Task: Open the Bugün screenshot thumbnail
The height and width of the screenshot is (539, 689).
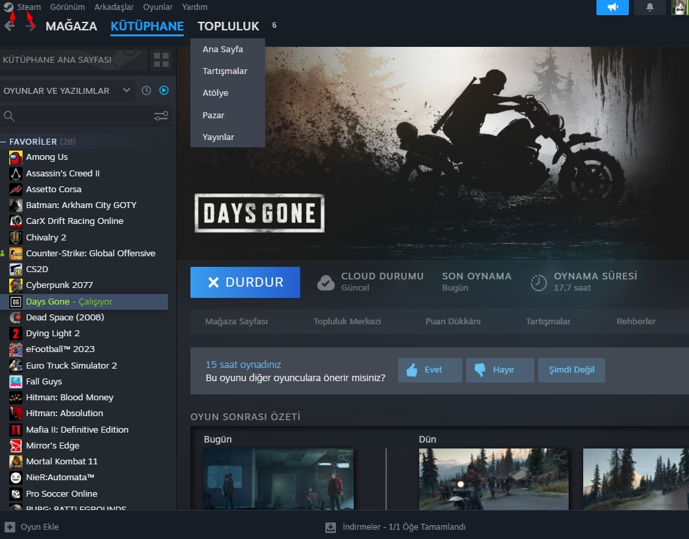Action: tap(278, 479)
